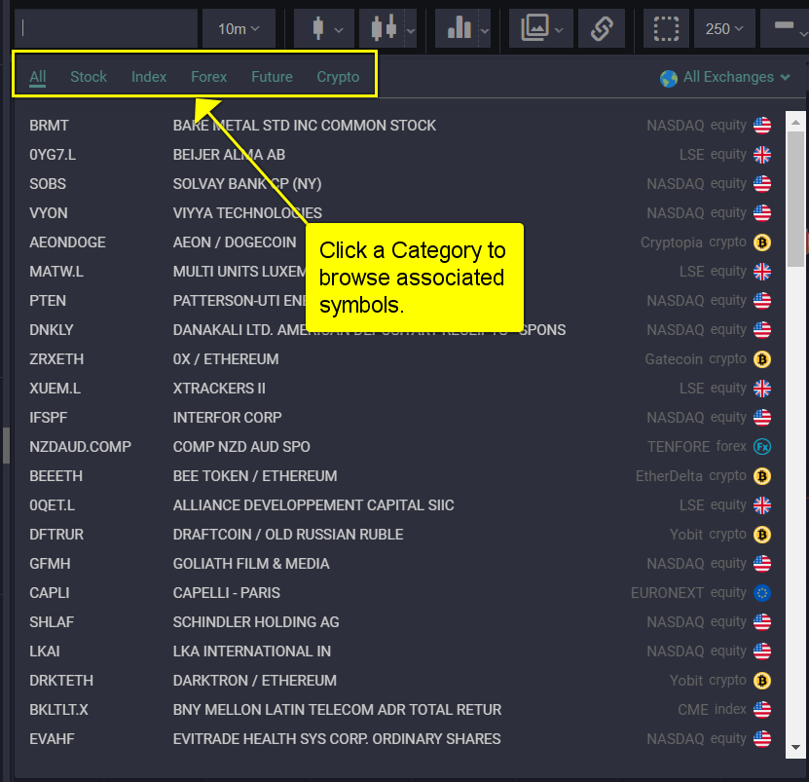
Task: Expand the candlestick chart type arrow
Action: tap(339, 30)
